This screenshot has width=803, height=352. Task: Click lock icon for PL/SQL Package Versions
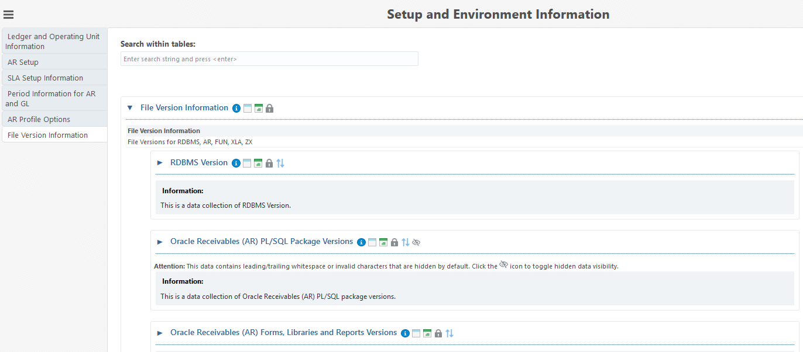click(394, 242)
